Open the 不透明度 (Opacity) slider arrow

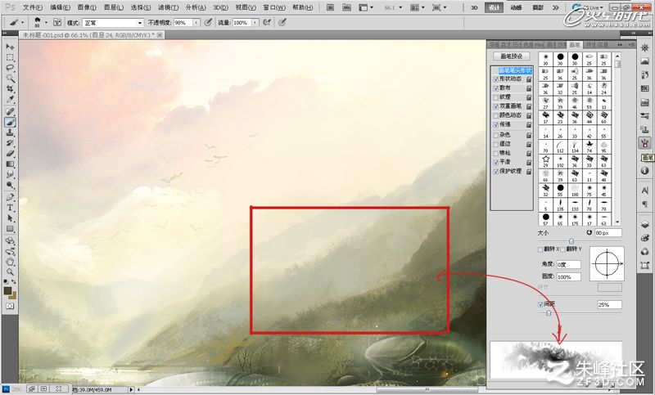coord(196,23)
